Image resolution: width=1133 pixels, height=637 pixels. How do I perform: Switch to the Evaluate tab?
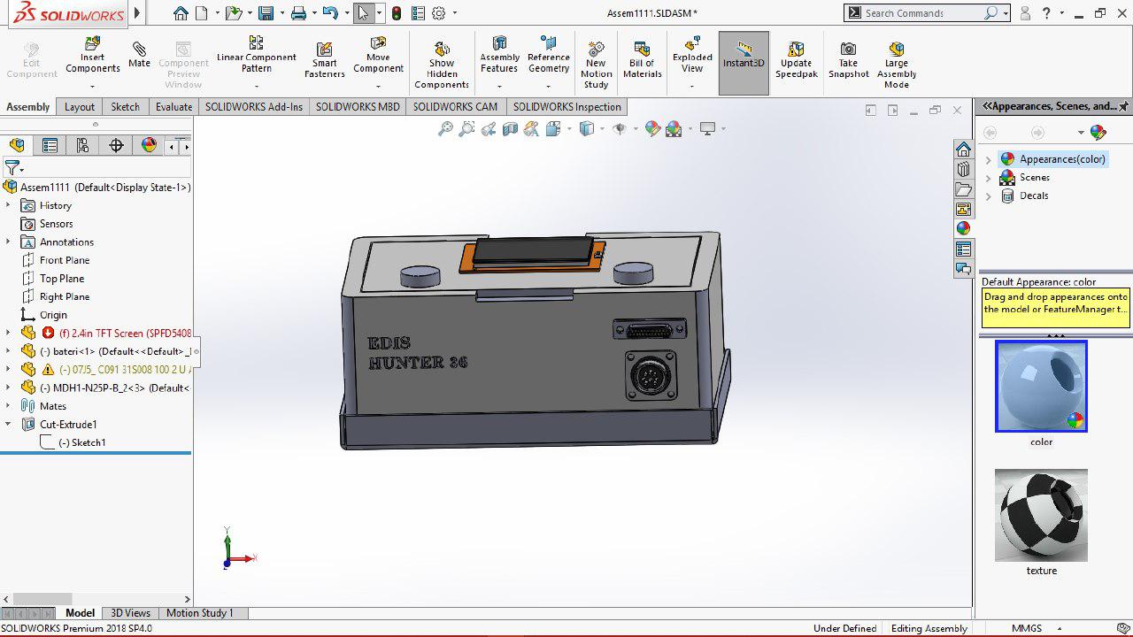coord(173,107)
